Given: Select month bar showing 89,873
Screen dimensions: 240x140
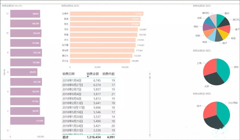Looking at the screenshot, I should click(24, 72).
